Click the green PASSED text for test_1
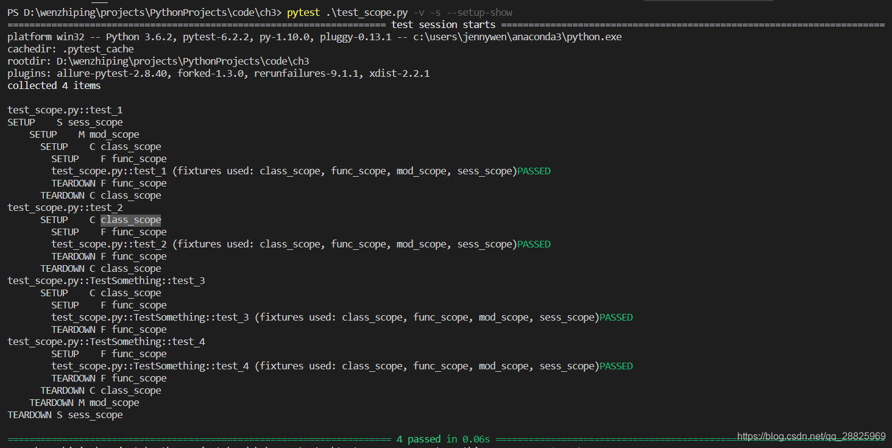This screenshot has height=448, width=892. point(534,171)
